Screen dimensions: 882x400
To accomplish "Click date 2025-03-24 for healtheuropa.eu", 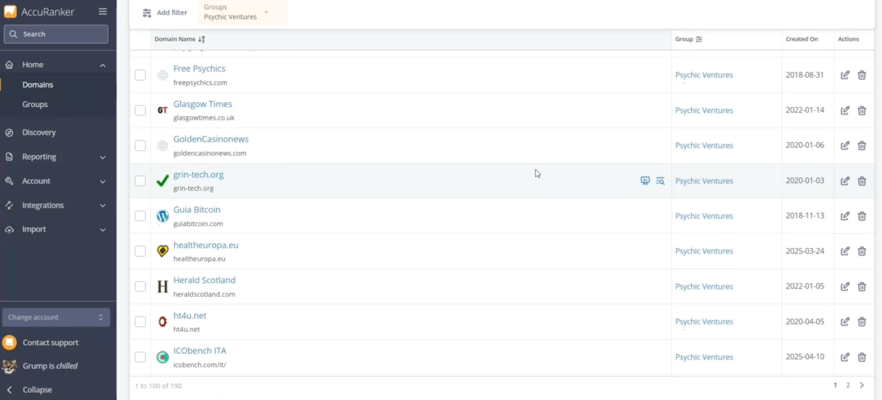I will [805, 251].
